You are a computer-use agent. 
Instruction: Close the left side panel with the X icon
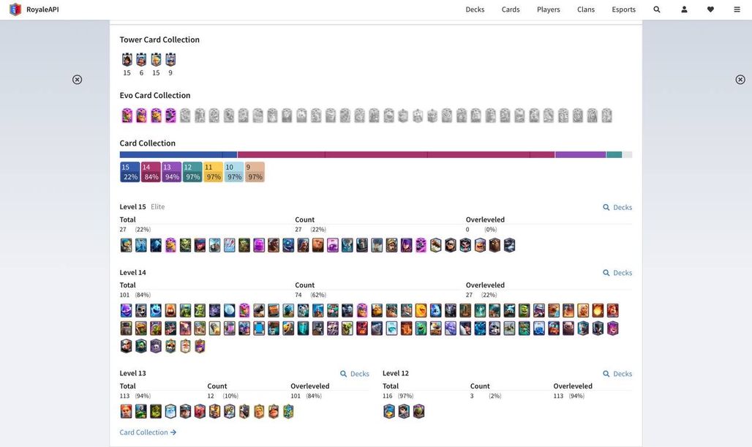[x=78, y=80]
